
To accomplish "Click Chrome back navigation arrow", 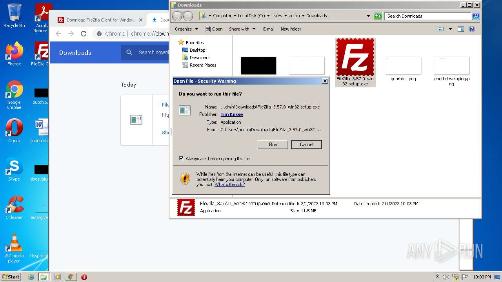I will pos(58,34).
